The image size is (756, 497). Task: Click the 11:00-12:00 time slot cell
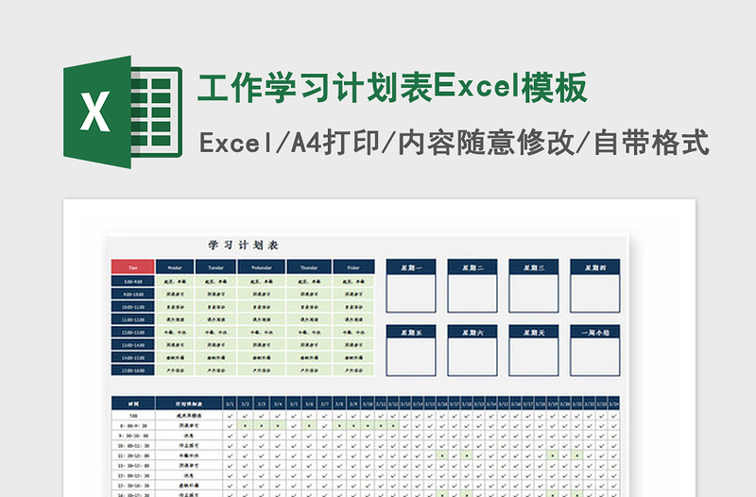point(132,319)
